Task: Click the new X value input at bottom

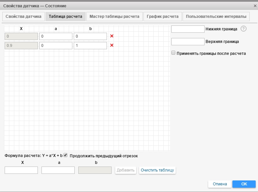Action: point(21,170)
